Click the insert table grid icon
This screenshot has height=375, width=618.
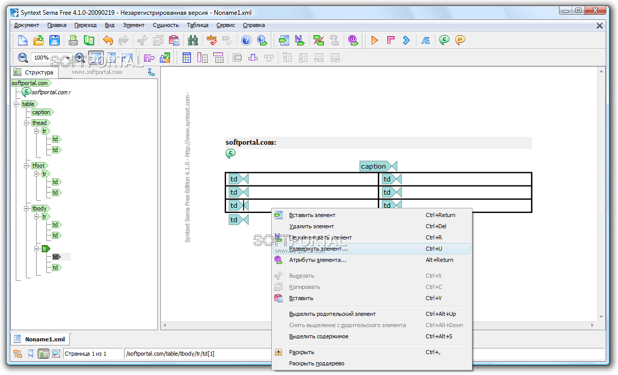click(187, 58)
